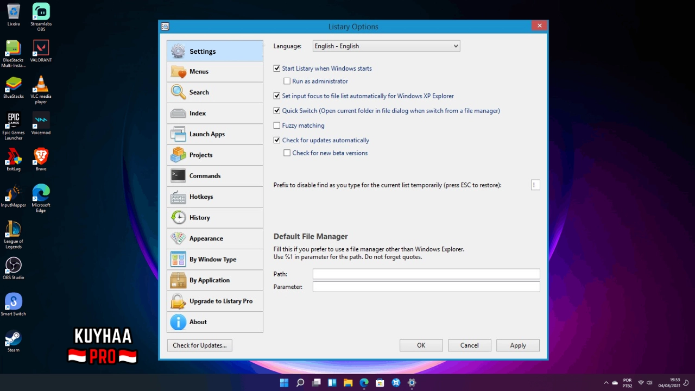Open the volume speaker tray icon
The height and width of the screenshot is (391, 695).
click(649, 383)
